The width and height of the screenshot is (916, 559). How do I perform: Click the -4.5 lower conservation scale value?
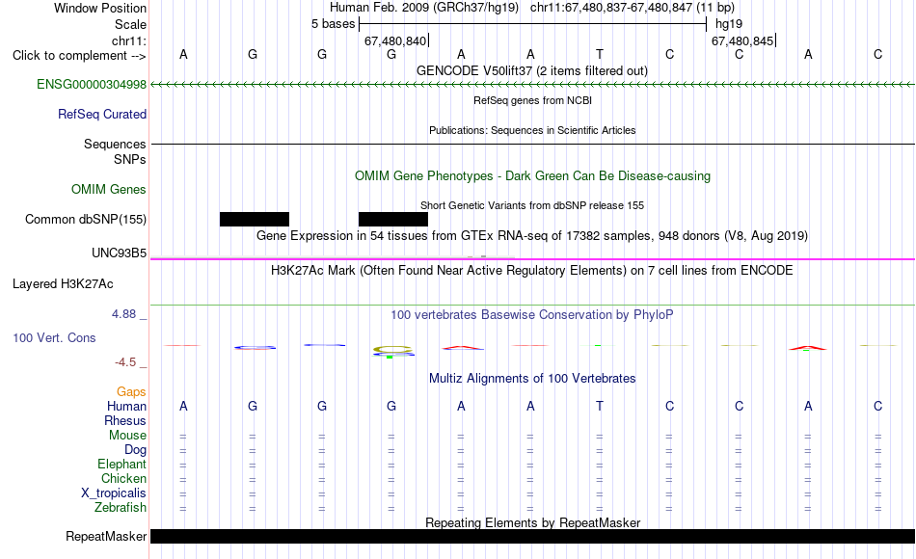pos(125,362)
